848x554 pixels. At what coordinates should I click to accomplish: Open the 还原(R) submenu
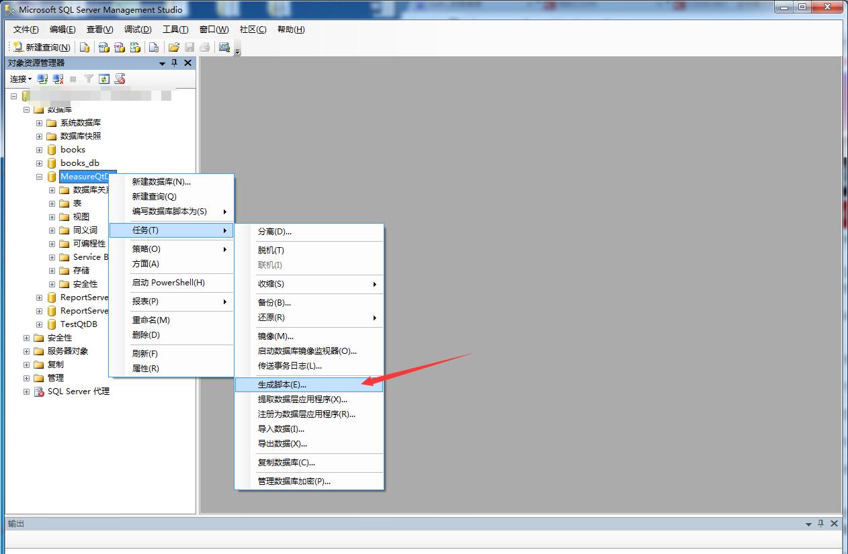coord(309,318)
